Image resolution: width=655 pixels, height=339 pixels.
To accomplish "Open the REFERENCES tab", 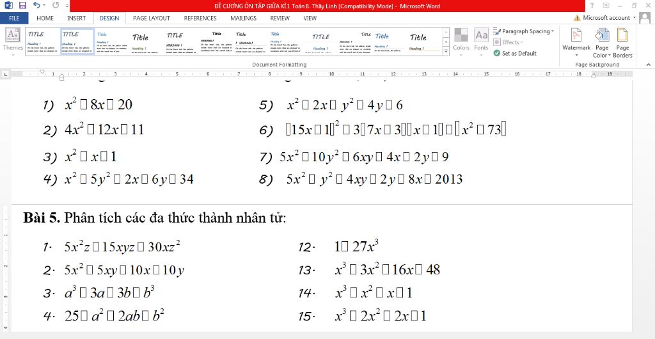I will coord(200,18).
